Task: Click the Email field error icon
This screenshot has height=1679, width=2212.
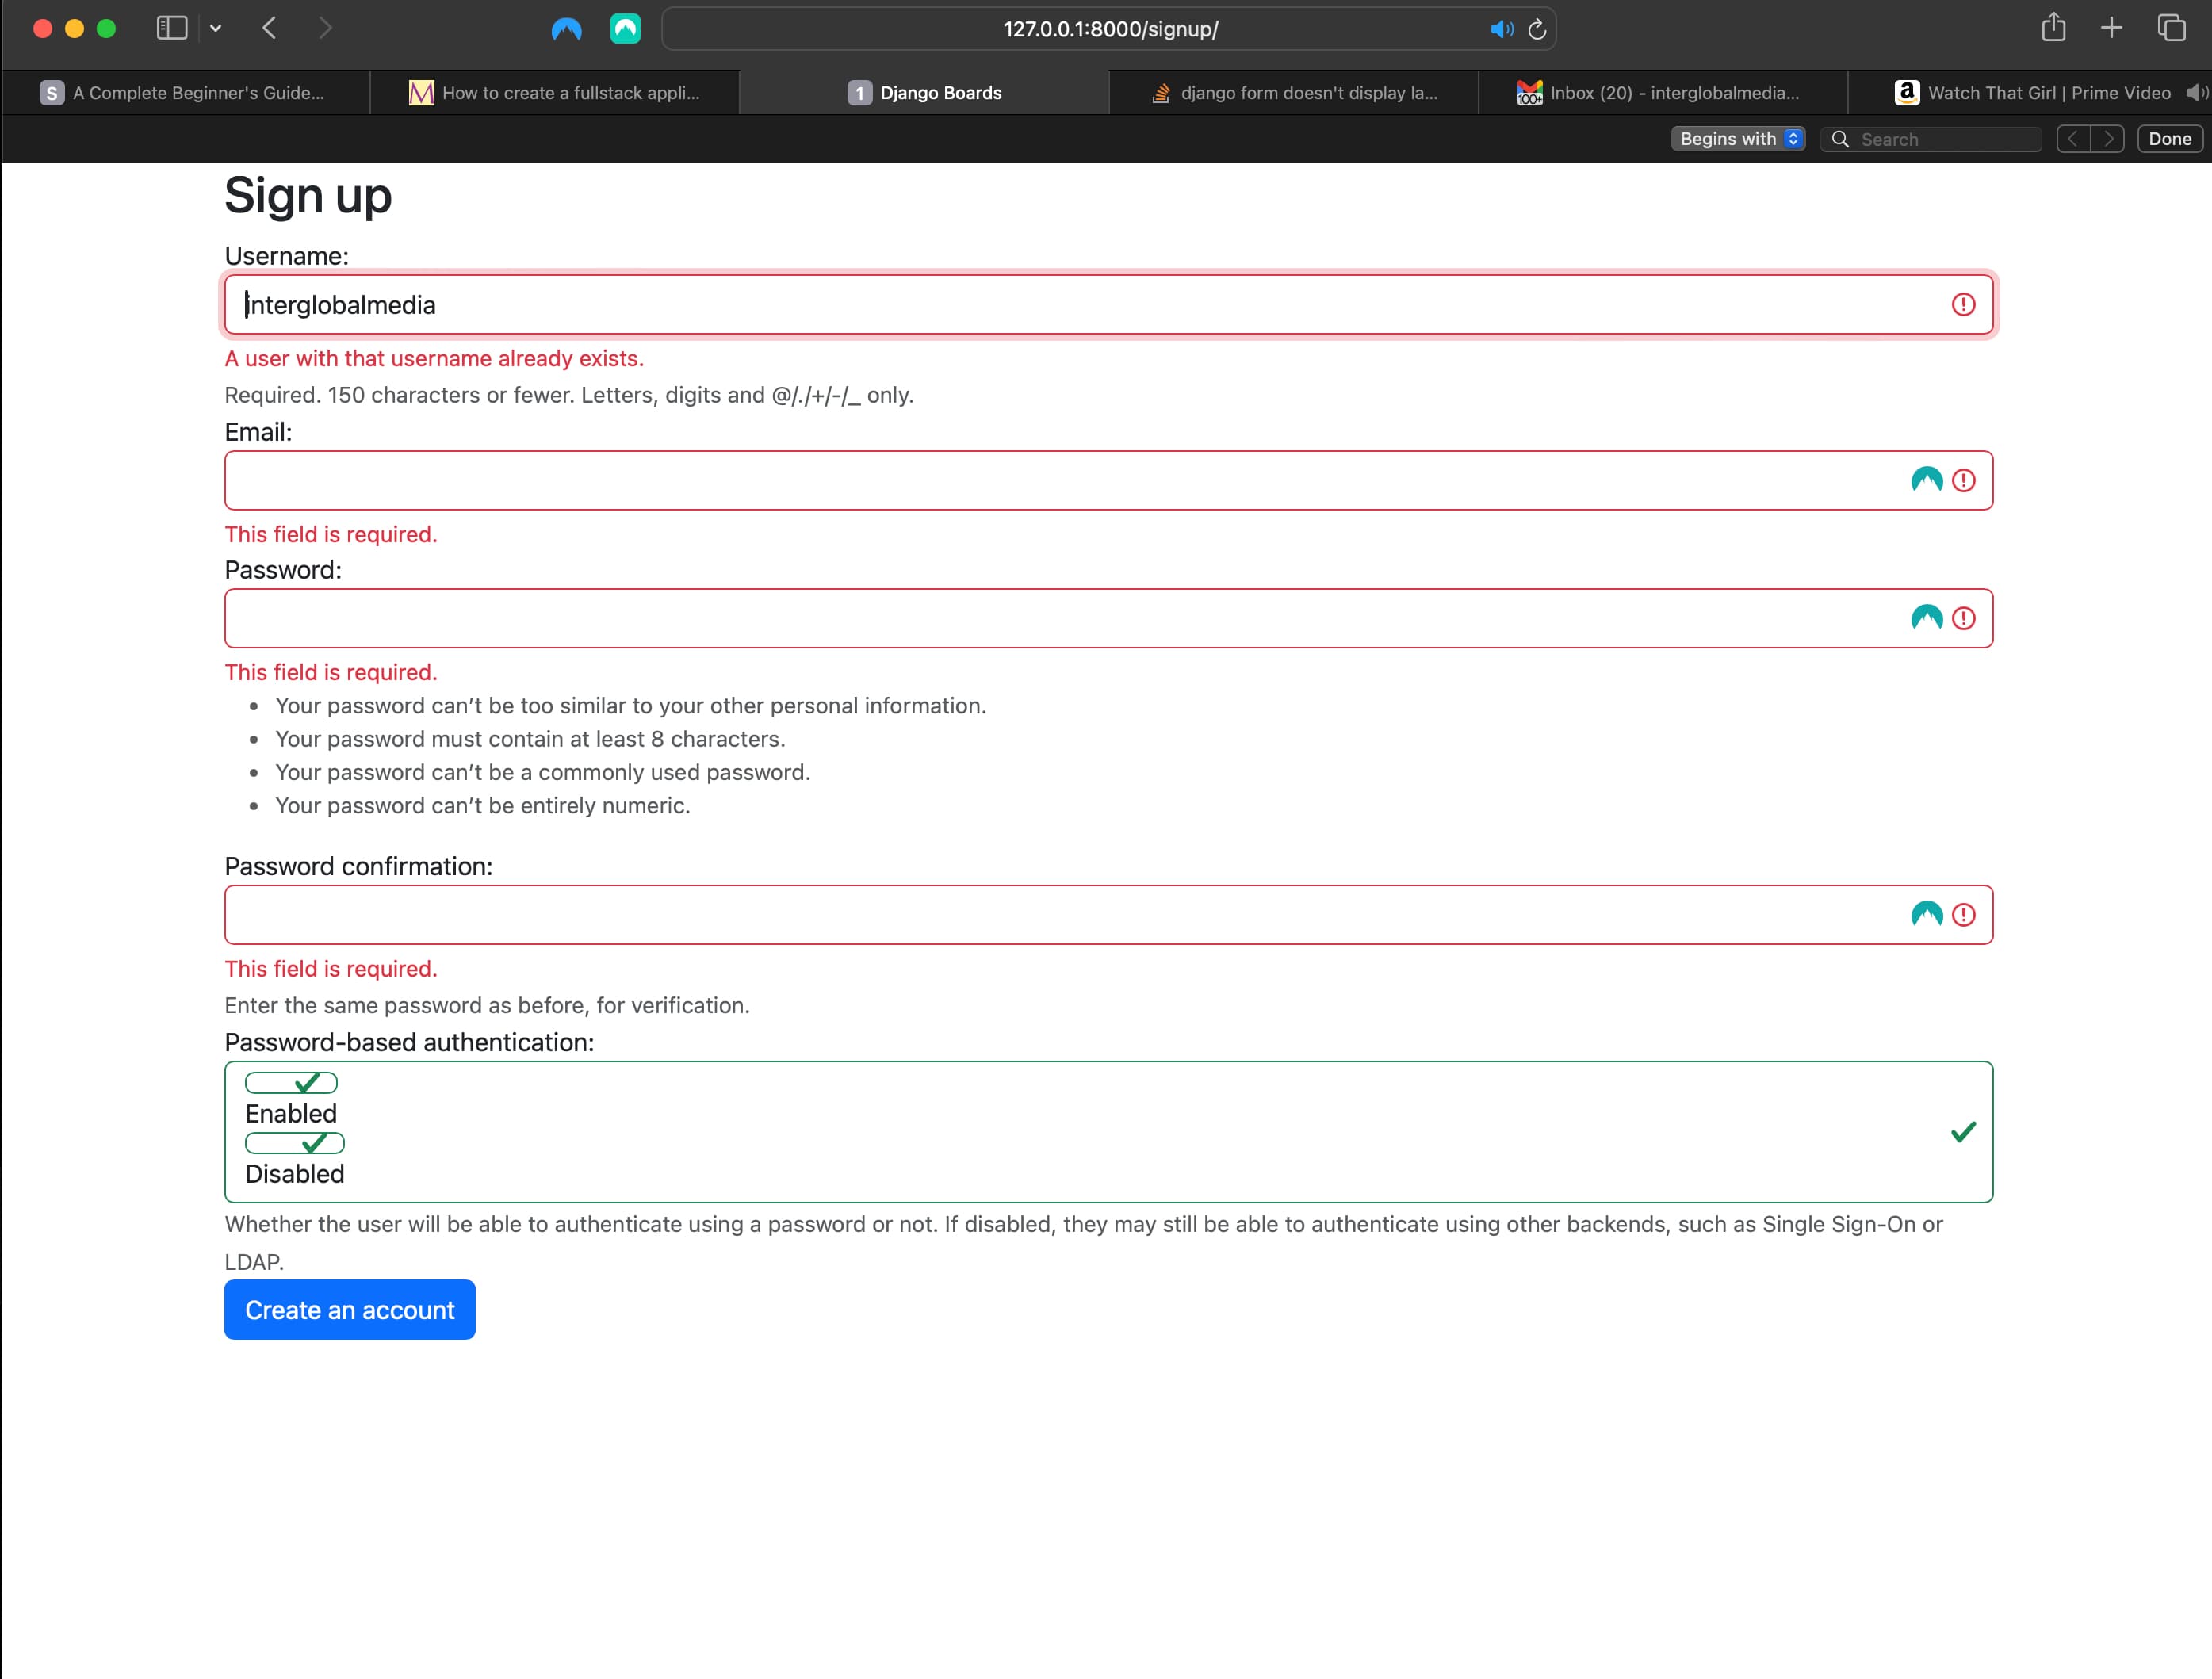Action: coord(1963,481)
